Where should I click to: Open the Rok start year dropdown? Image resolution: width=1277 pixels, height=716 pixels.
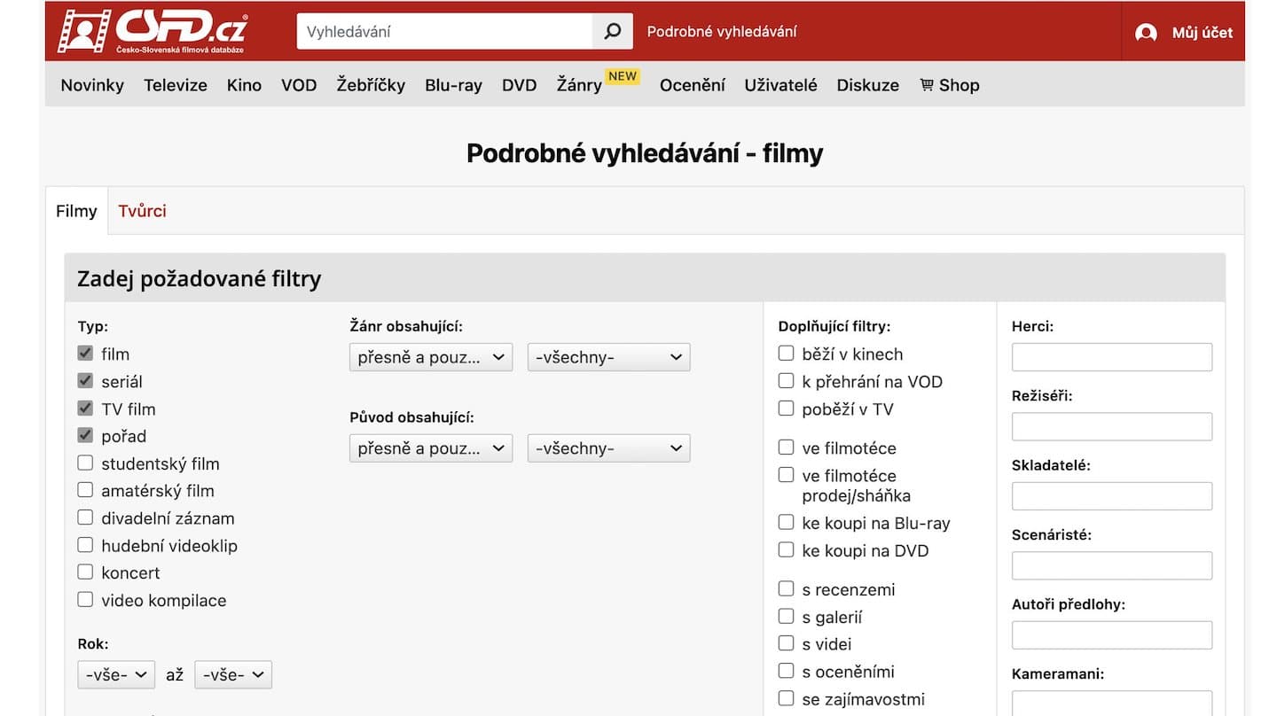(x=116, y=674)
